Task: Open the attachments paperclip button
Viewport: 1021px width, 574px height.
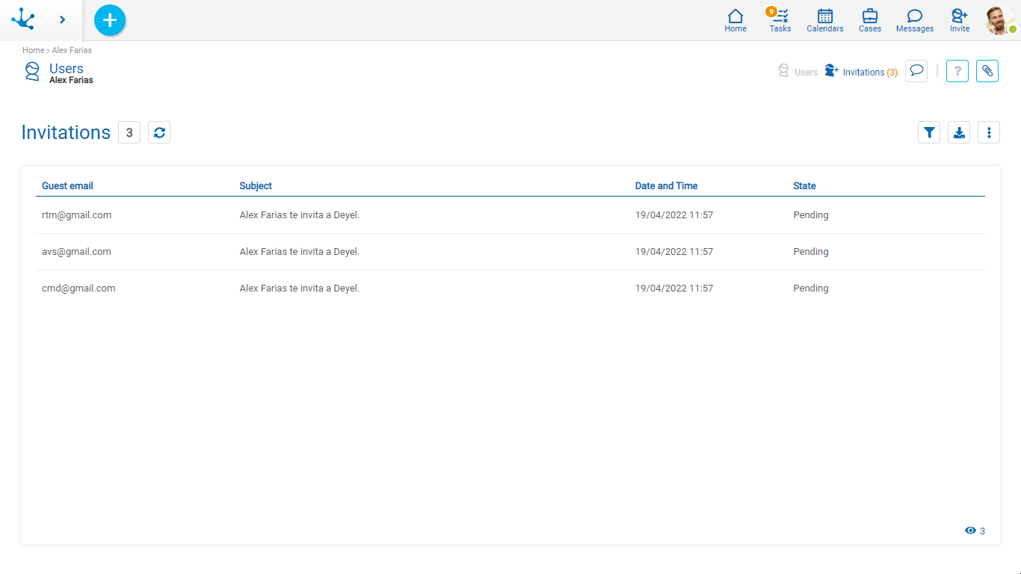Action: tap(987, 71)
